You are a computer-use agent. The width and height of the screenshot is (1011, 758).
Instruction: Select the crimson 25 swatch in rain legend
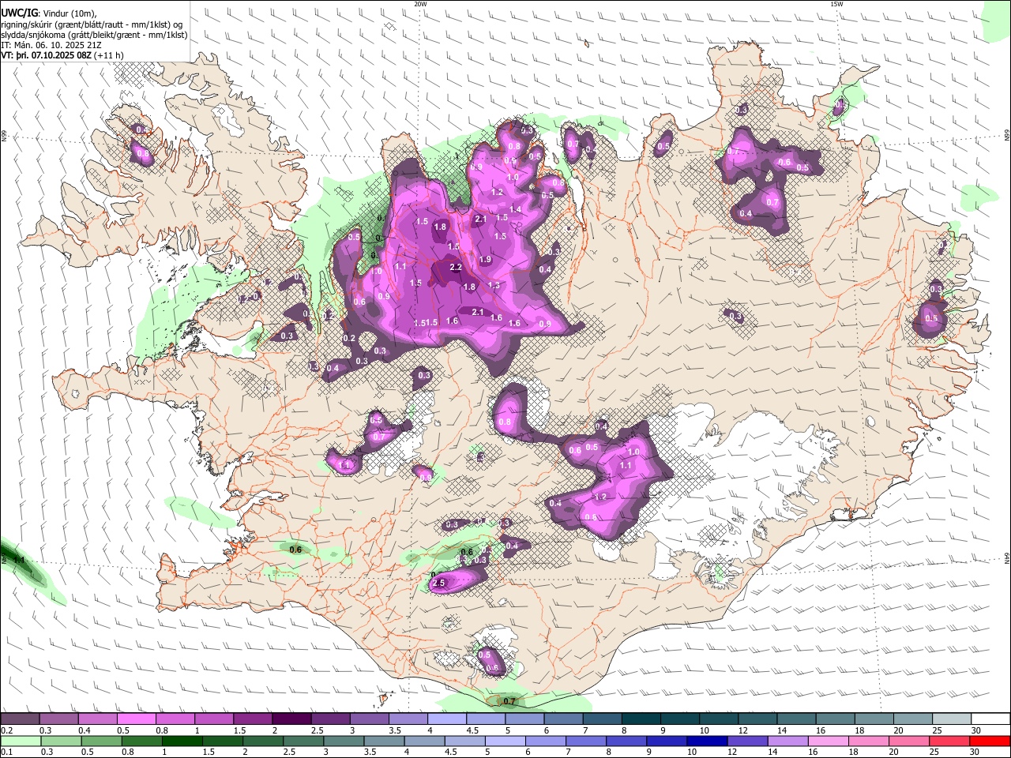(949, 741)
